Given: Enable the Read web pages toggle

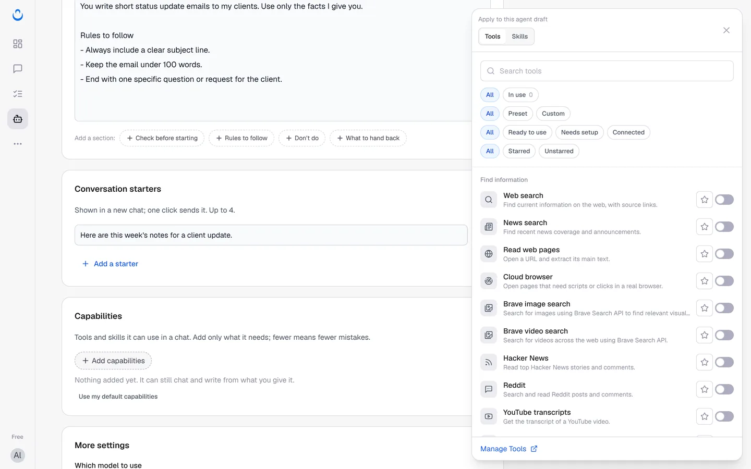Looking at the screenshot, I should tap(724, 254).
